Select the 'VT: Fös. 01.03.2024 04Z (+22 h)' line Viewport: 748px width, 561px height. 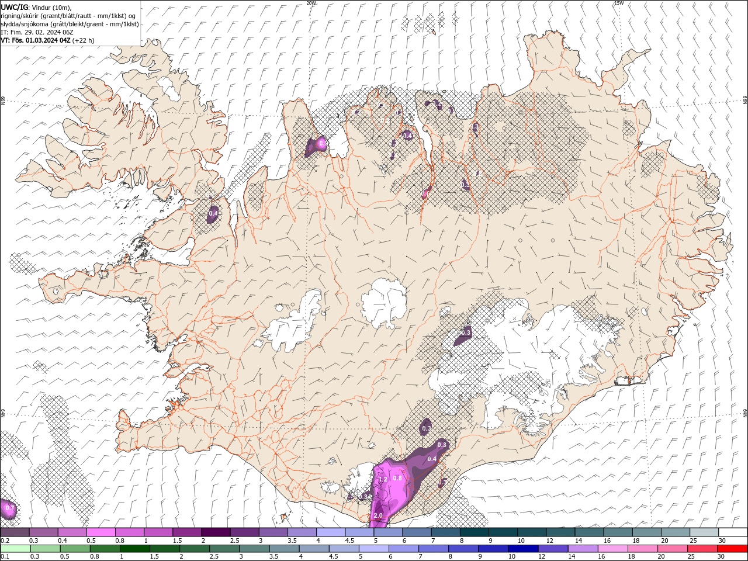[x=47, y=40]
